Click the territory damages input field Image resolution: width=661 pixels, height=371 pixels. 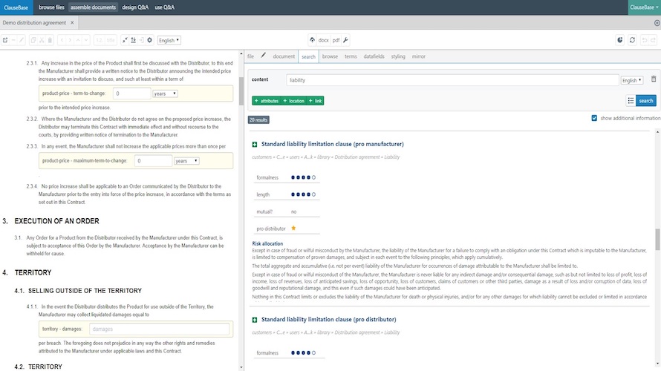point(159,329)
